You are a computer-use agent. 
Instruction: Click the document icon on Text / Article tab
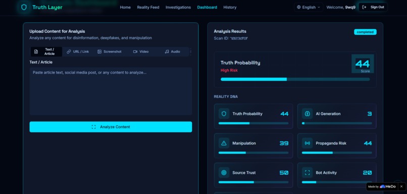[36, 51]
